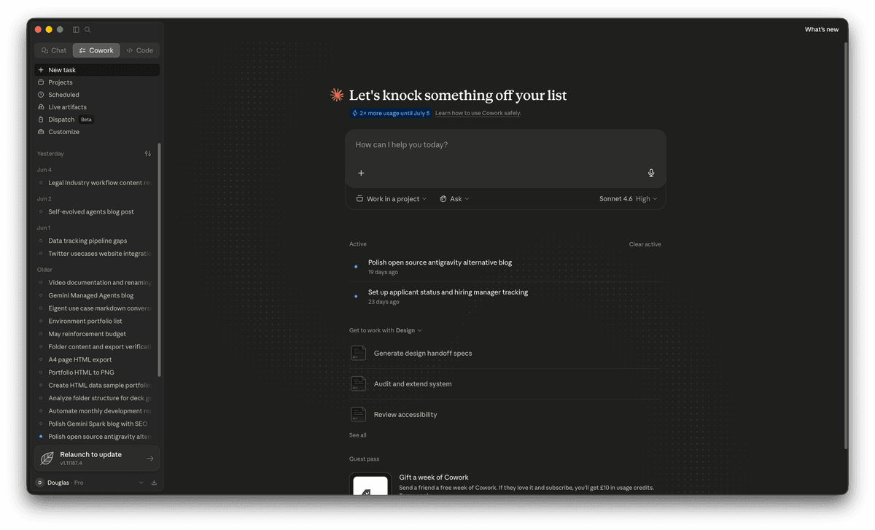
Task: Open the task list filter icon
Action: pos(148,154)
